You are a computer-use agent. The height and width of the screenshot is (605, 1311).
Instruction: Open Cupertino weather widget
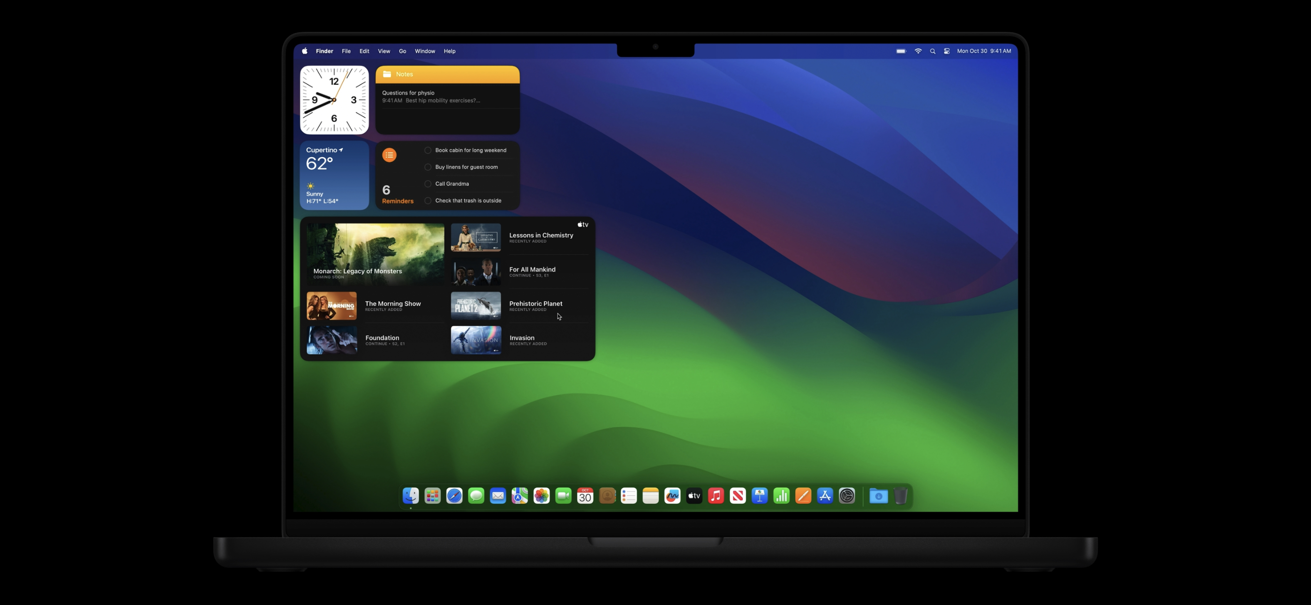pos(334,175)
